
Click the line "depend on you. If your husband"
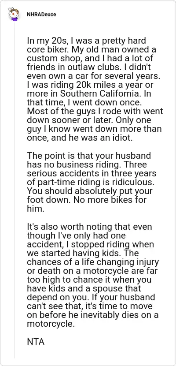91,297
